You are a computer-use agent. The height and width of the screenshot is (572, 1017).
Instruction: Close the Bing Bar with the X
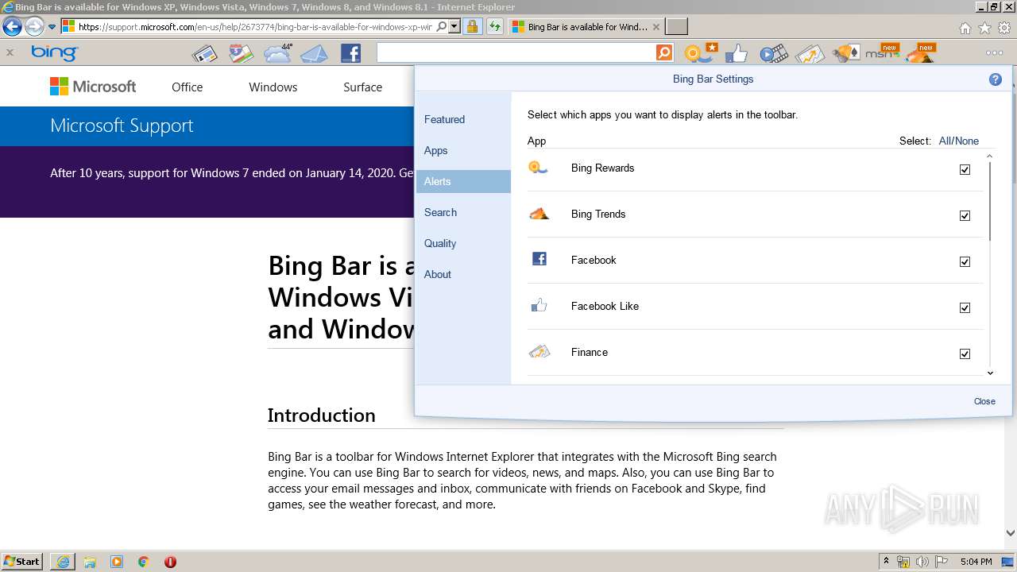10,53
